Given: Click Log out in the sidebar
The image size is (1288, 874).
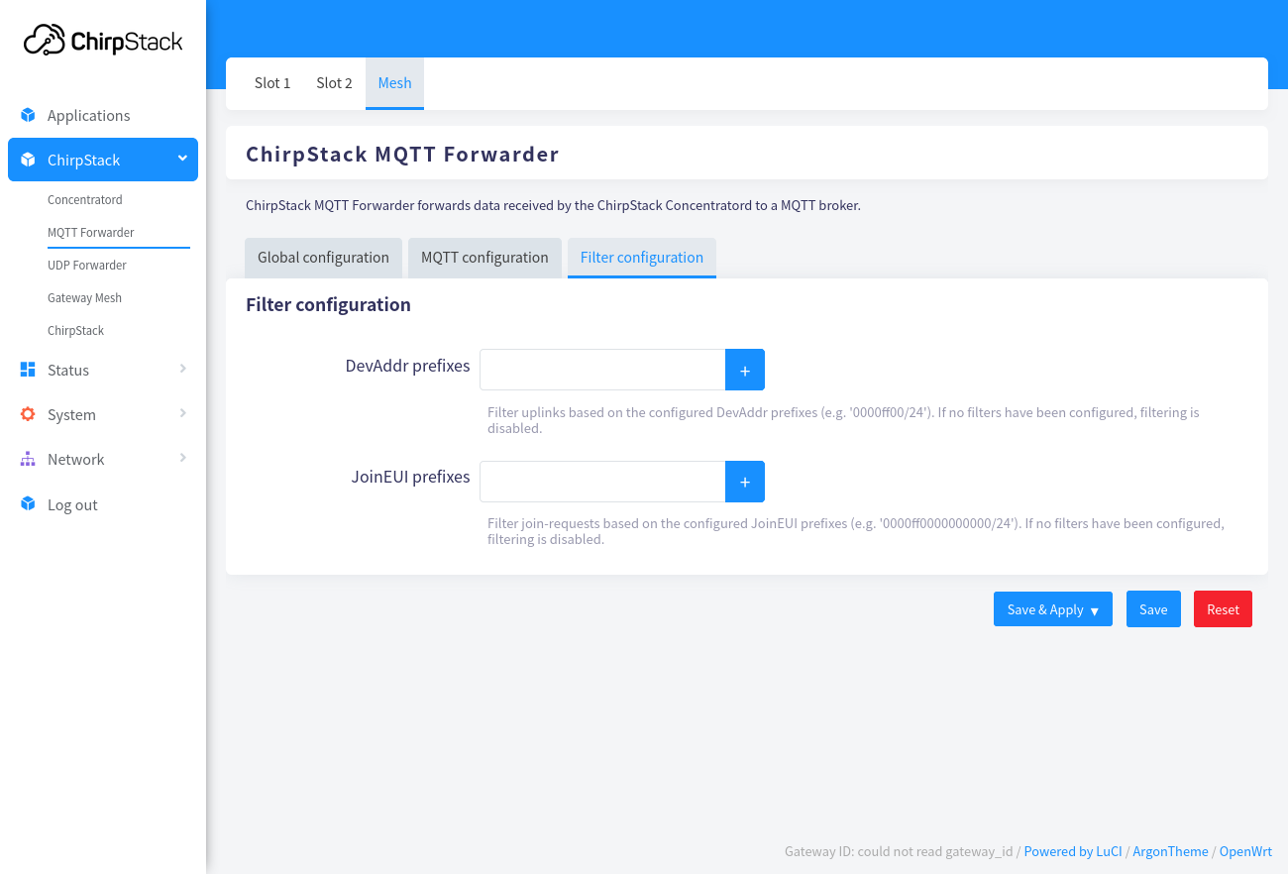Looking at the screenshot, I should point(103,504).
